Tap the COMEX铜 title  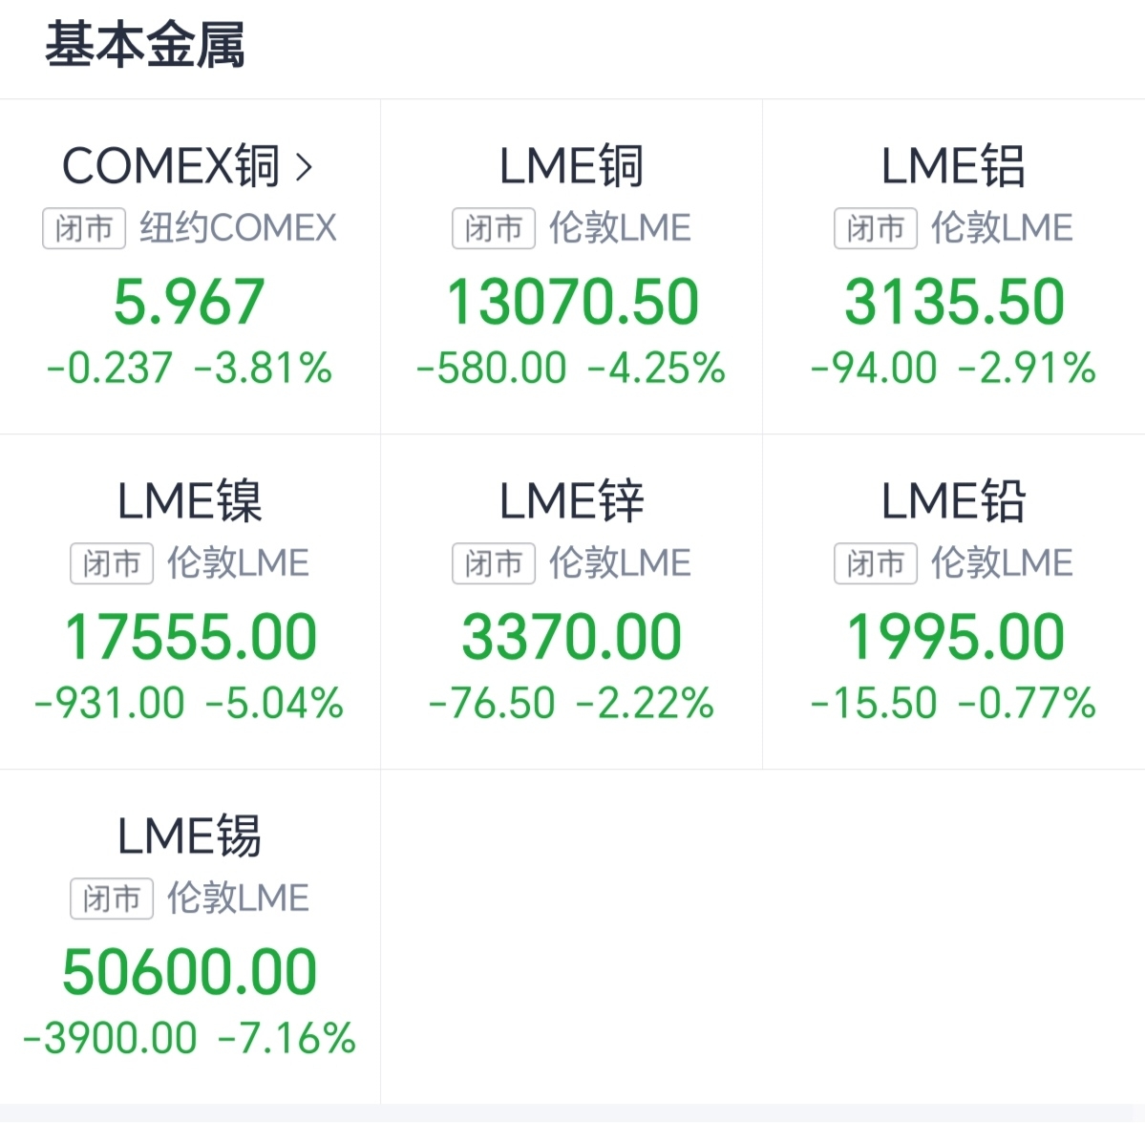click(171, 166)
